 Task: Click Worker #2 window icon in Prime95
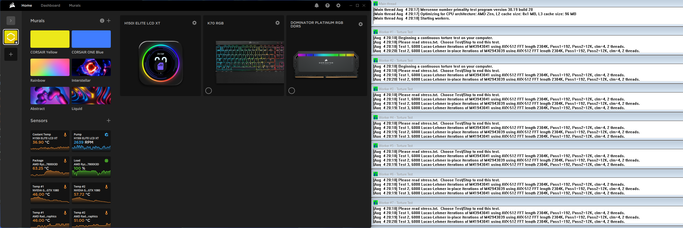[x=376, y=60]
